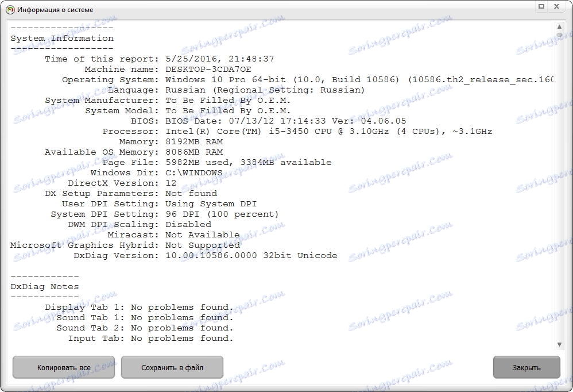Viewport: 573px width, 392px height.
Task: Click Sound Tab 2 No problems found
Action: (182, 328)
